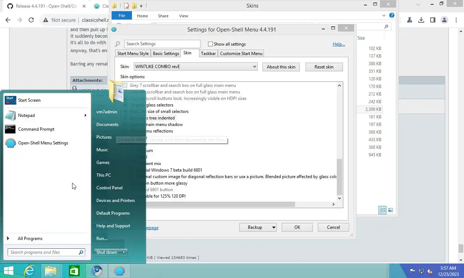
Task: Open the Chromium tab search chevron
Action: [x=418, y=5]
